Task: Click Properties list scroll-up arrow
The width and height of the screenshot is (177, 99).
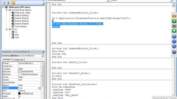Action: click(x=42, y=64)
